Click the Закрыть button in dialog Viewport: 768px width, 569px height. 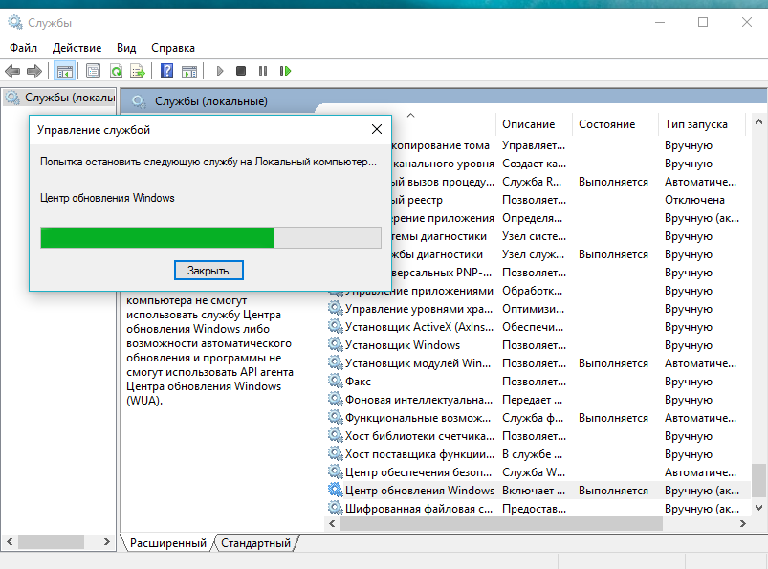pos(208,271)
